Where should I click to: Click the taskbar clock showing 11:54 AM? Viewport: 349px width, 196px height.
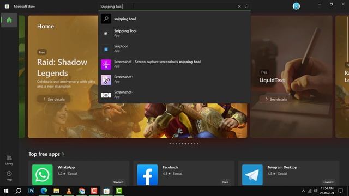pos(327,191)
